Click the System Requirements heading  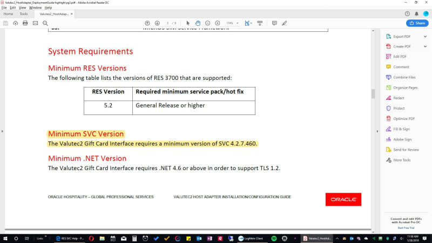point(90,51)
